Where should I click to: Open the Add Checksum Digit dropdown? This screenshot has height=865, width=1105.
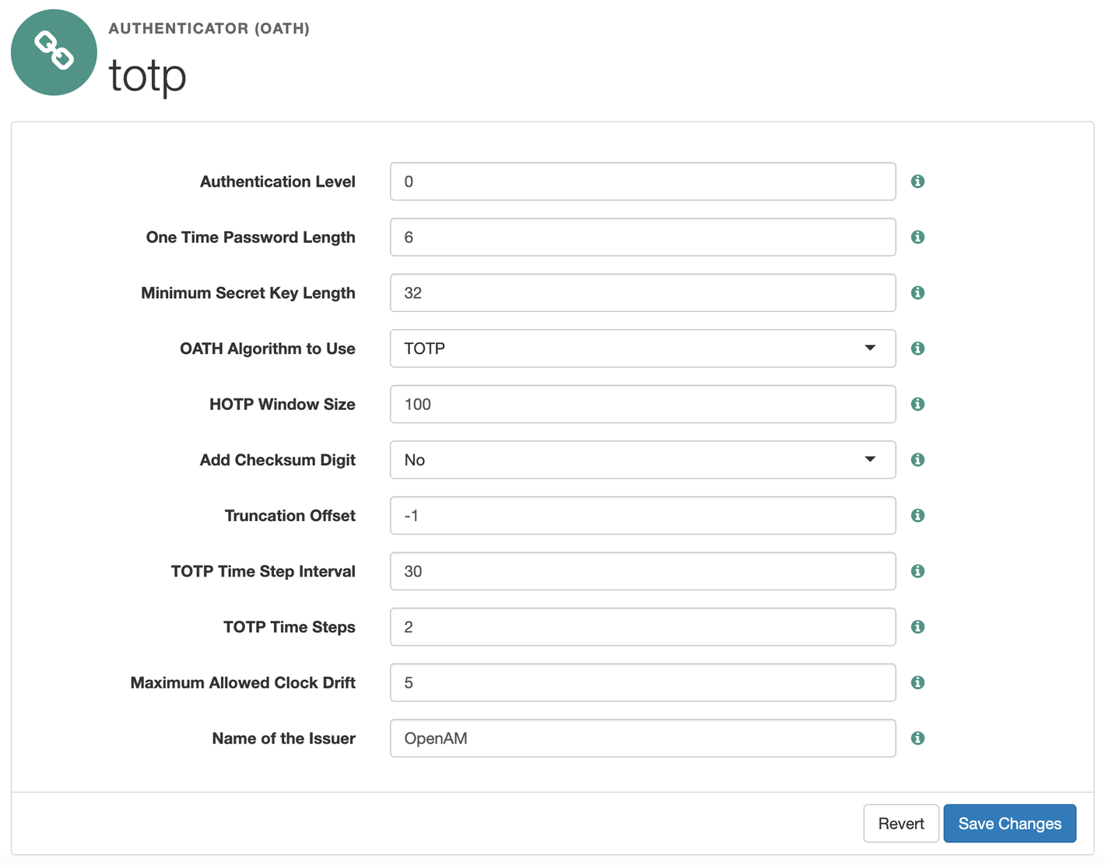[x=643, y=460]
